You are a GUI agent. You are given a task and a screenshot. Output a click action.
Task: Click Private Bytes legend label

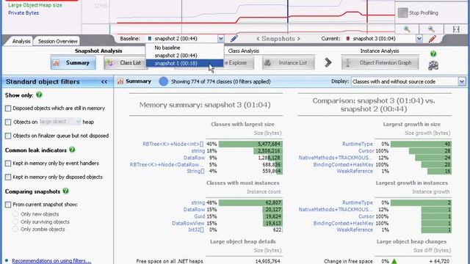[x=23, y=13]
